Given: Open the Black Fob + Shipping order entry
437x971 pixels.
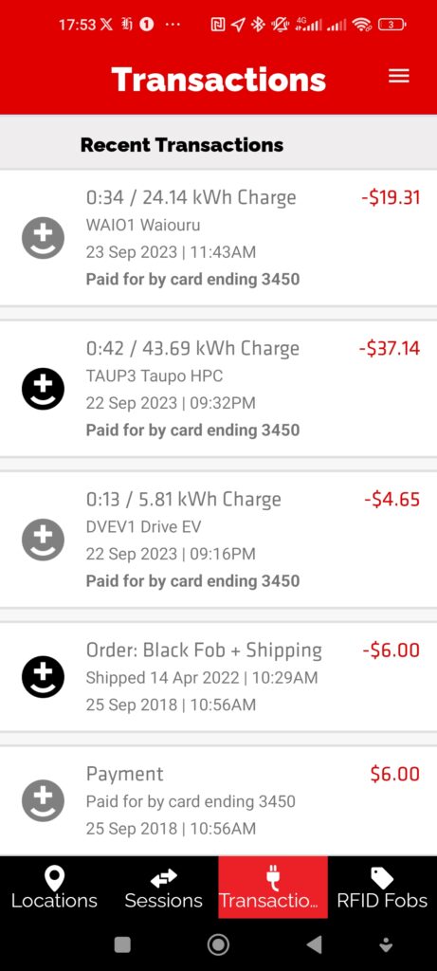Looking at the screenshot, I should 218,677.
